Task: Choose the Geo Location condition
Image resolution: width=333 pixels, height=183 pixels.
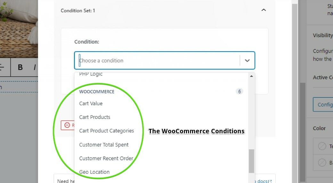Action: coord(94,172)
